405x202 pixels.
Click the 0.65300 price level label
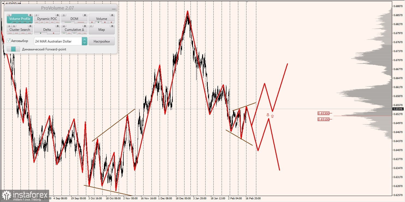tap(324, 113)
